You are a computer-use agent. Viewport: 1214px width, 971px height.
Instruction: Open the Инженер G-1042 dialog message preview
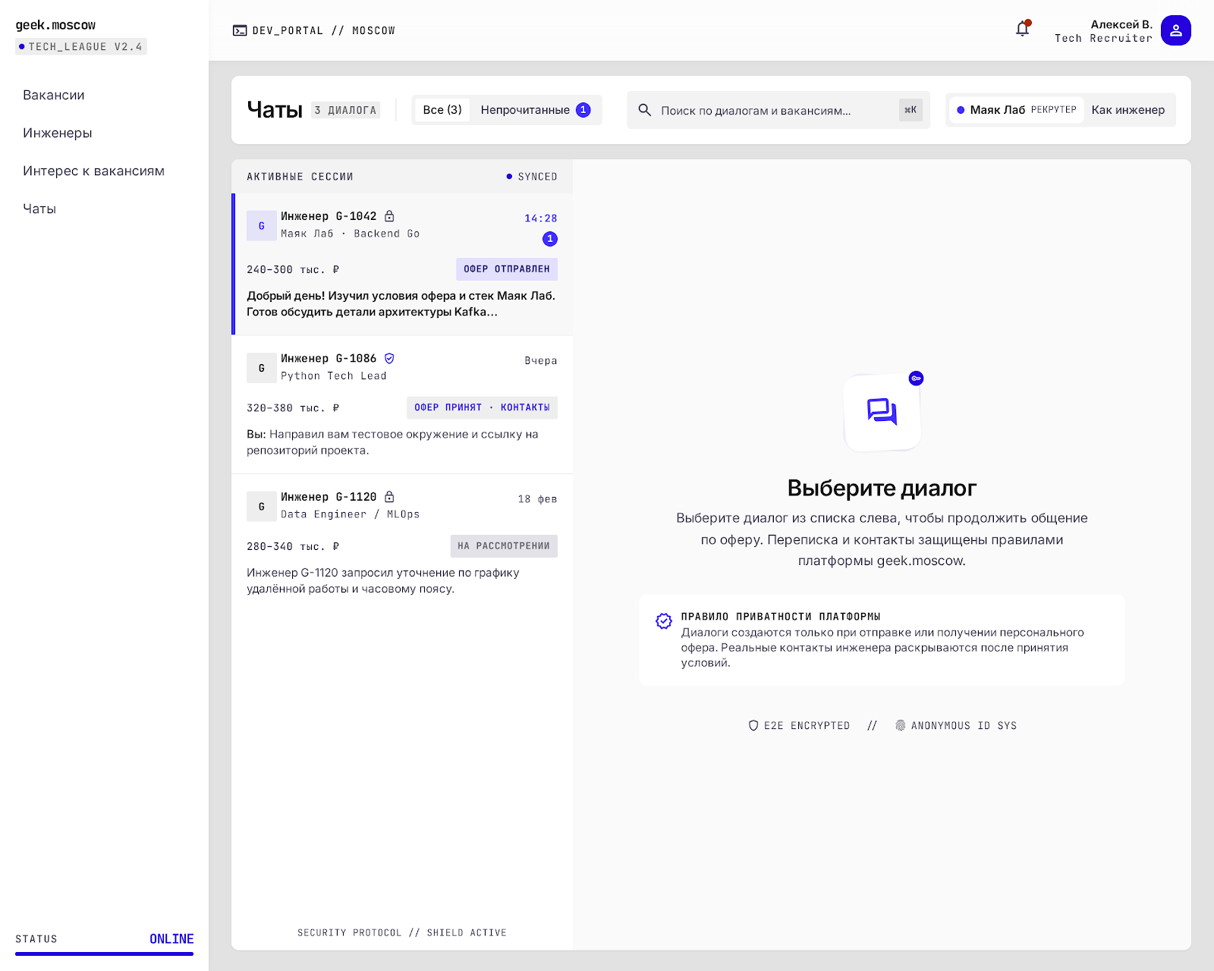(x=401, y=304)
